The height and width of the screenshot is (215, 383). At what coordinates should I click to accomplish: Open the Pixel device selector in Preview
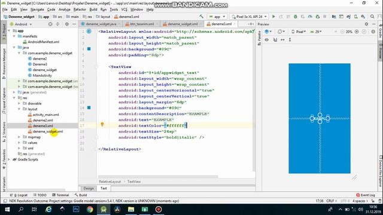(x=299, y=32)
